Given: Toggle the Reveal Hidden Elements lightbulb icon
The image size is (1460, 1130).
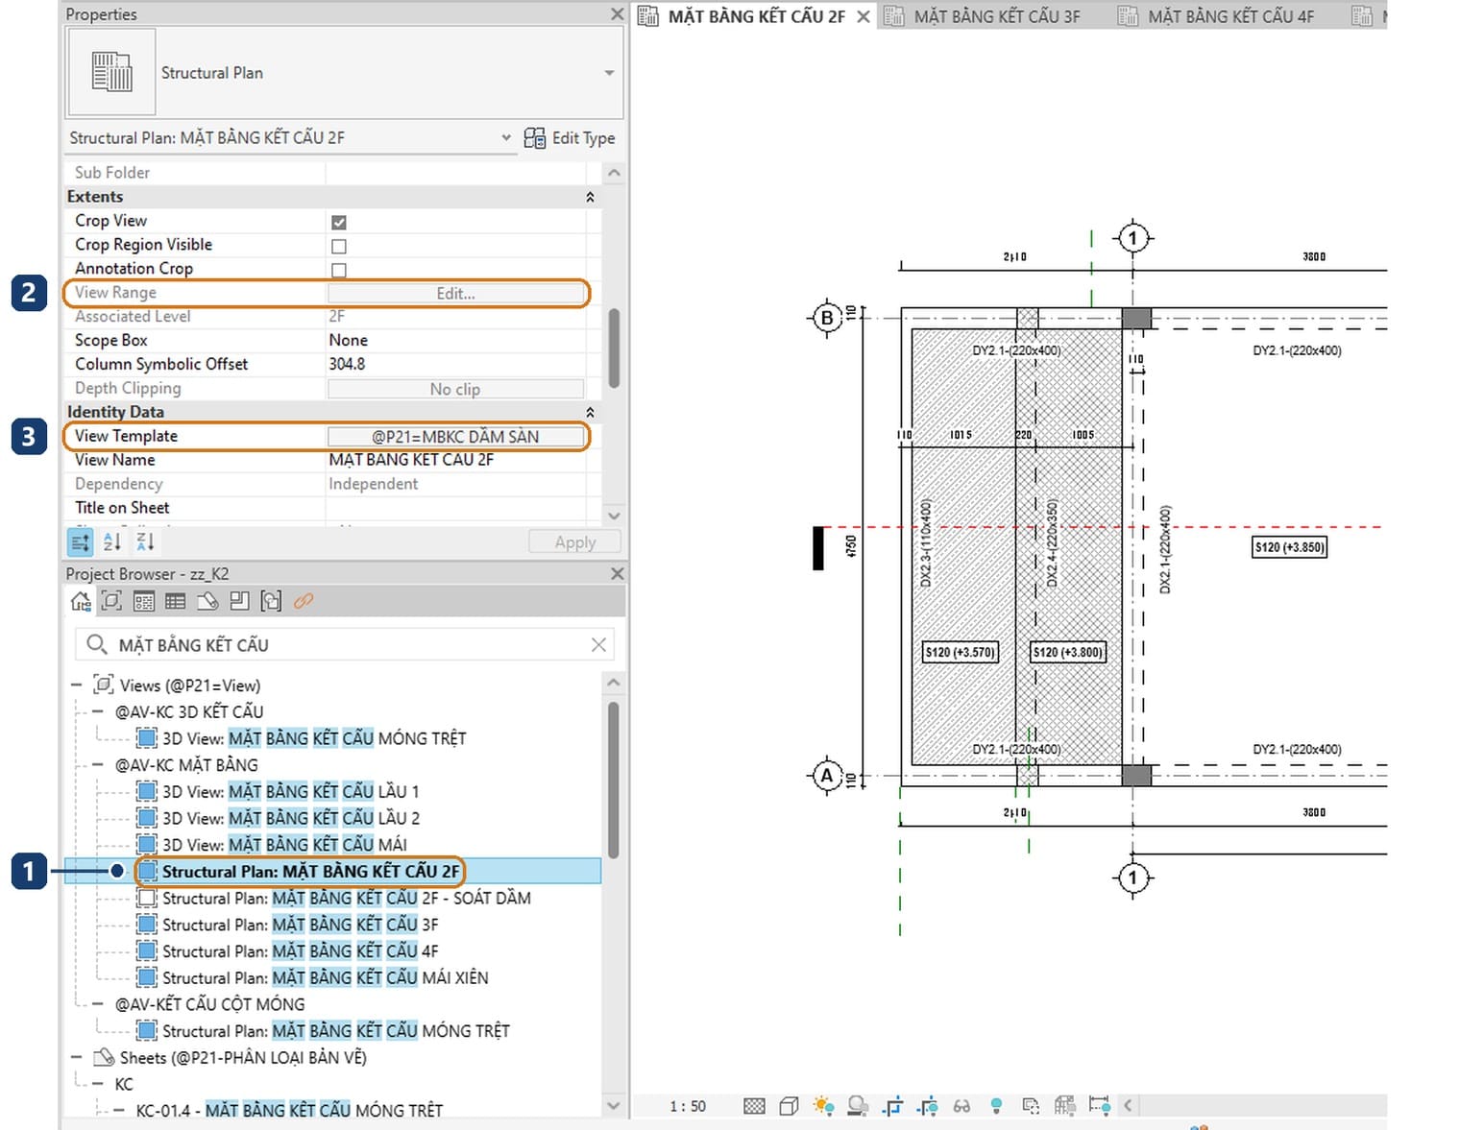Looking at the screenshot, I should click(996, 1106).
